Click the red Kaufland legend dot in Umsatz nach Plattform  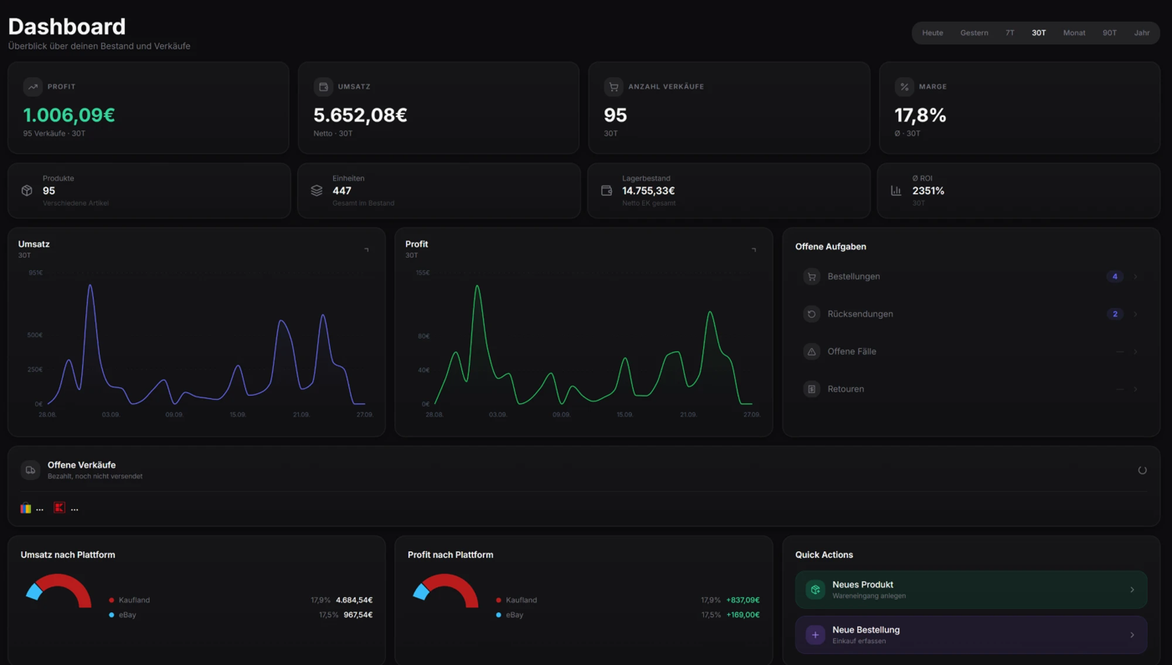click(x=111, y=601)
